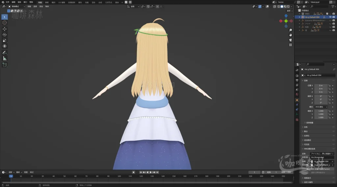This screenshot has width=337, height=187.
Task: Select the Rotate tool
Action: (x=5, y=35)
